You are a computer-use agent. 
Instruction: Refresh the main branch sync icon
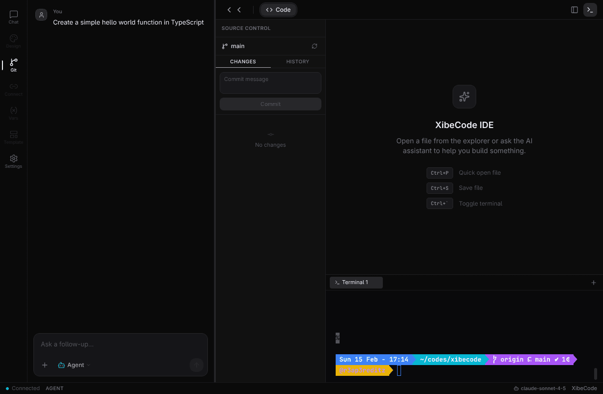pos(315,46)
